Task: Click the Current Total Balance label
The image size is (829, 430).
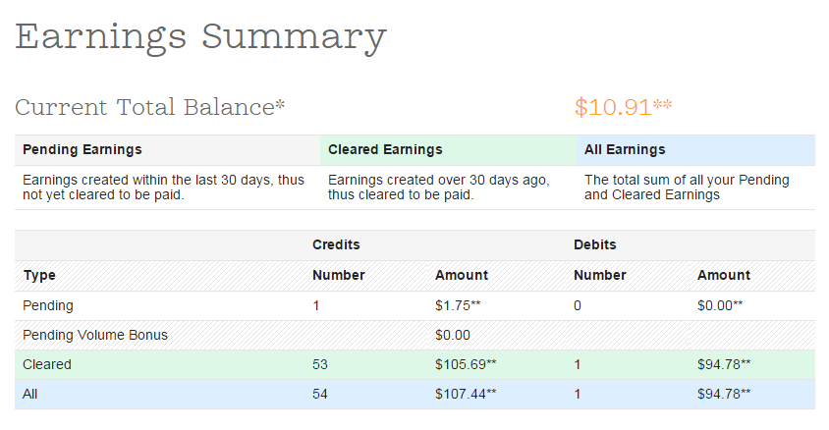Action: click(149, 107)
